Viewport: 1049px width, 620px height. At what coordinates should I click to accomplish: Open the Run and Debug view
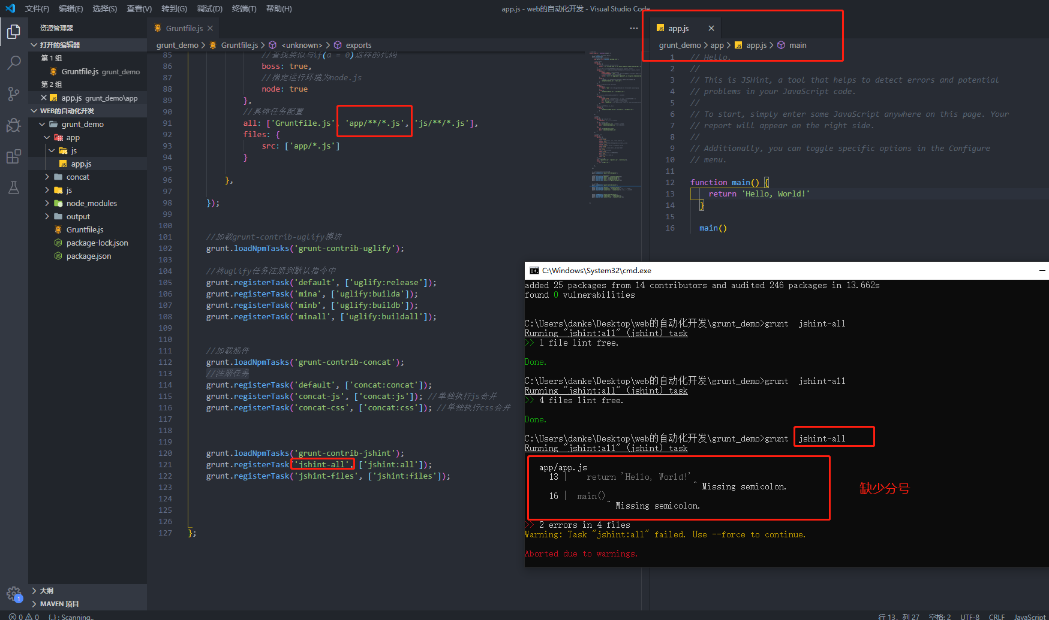click(x=13, y=125)
